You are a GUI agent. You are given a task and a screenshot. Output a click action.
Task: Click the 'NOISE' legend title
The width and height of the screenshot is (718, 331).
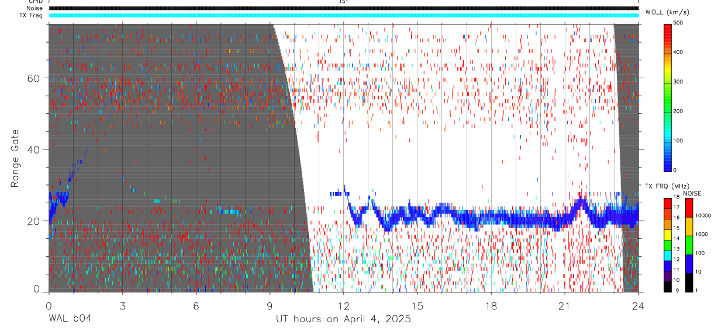tap(692, 193)
